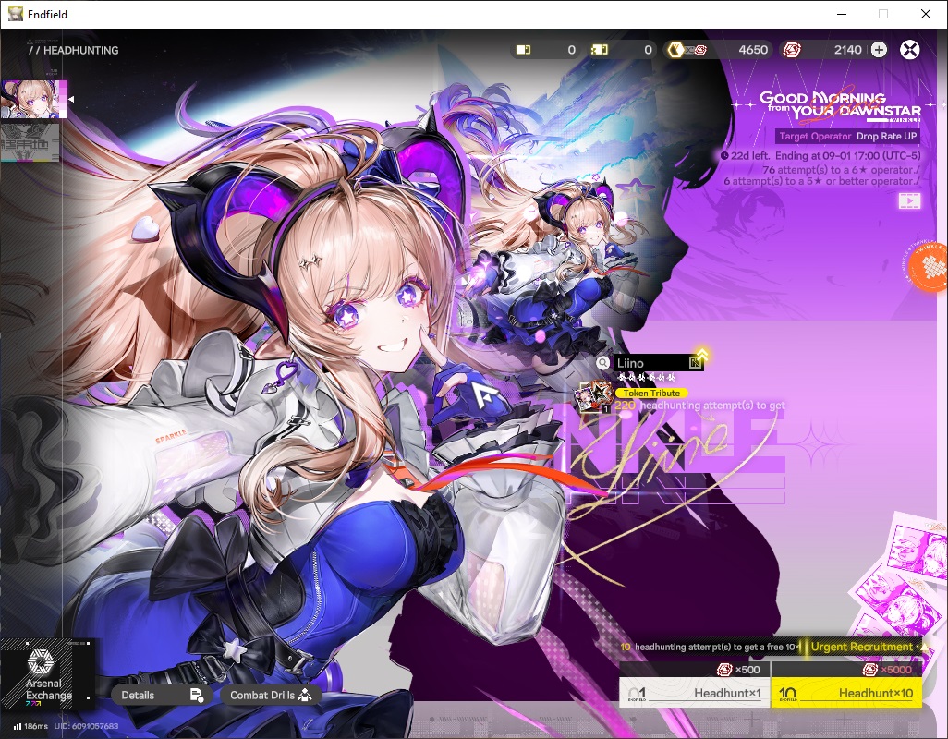Click the Urgent Recruitment label
The image size is (948, 739).
[x=861, y=647]
